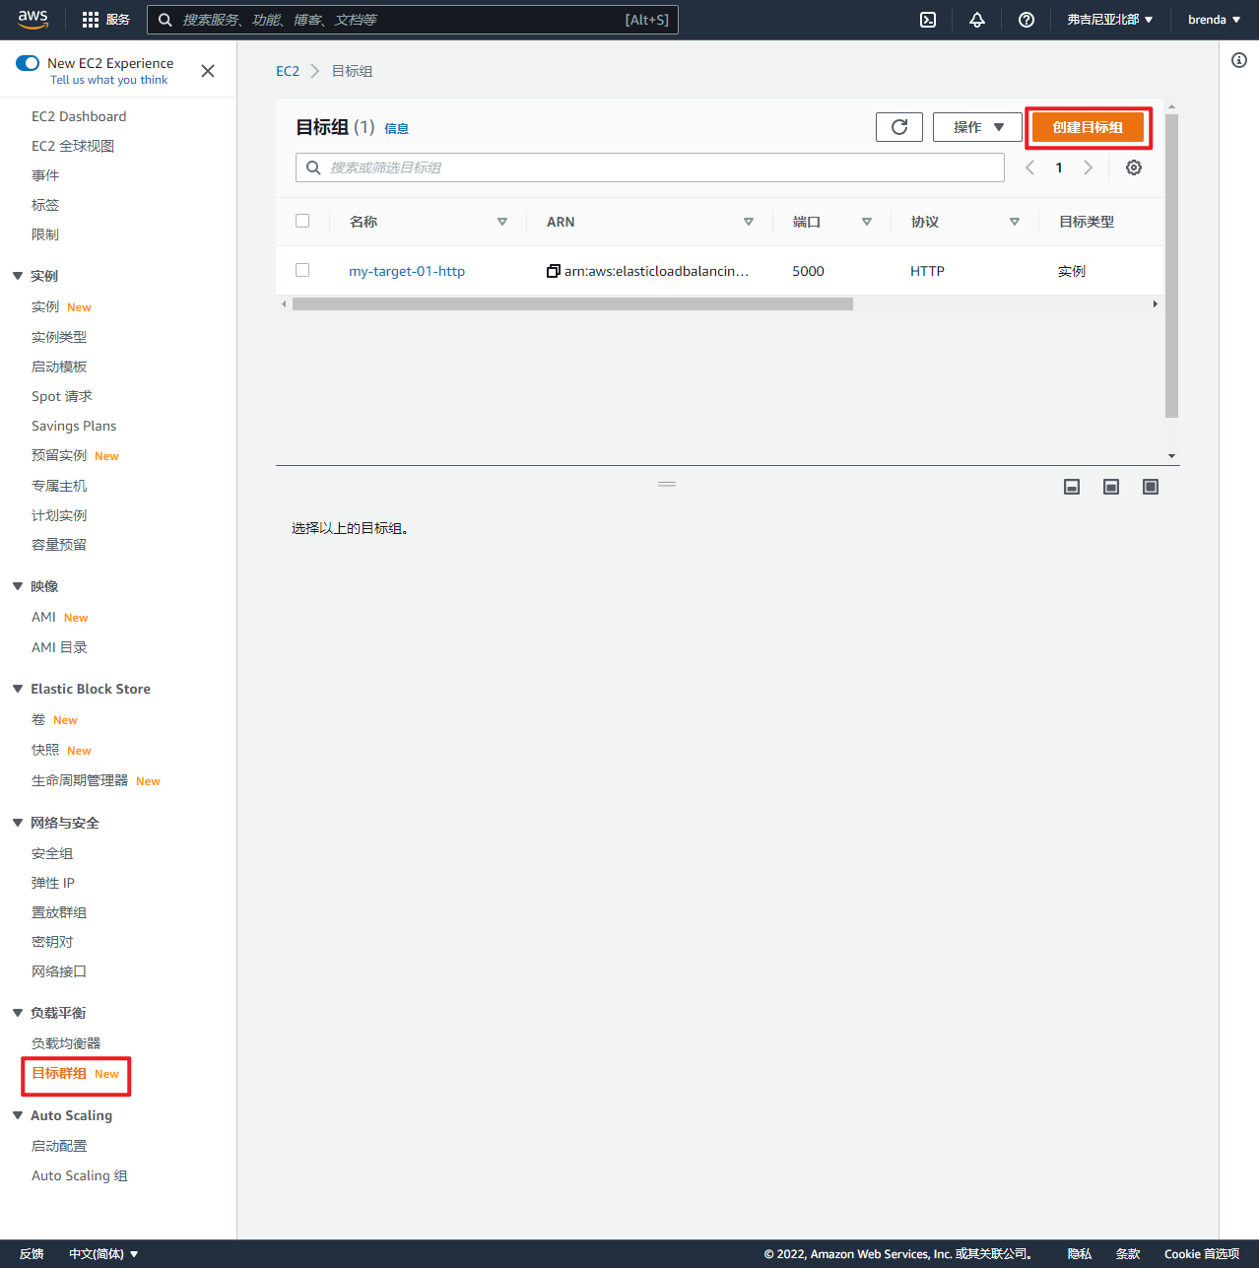Collapse the 负载平衡 section

(x=18, y=1013)
